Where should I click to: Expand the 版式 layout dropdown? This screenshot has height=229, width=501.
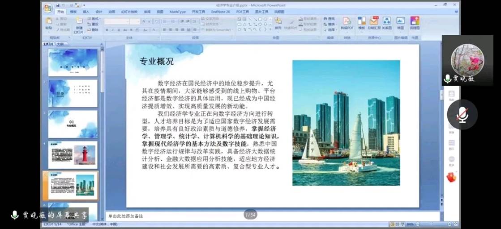[95, 19]
